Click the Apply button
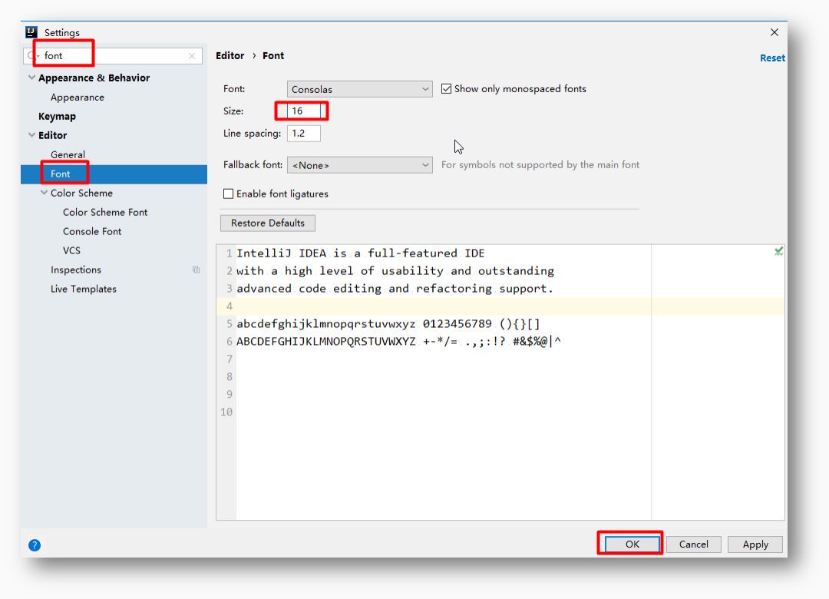Screen dimensions: 829x599 pos(755,544)
